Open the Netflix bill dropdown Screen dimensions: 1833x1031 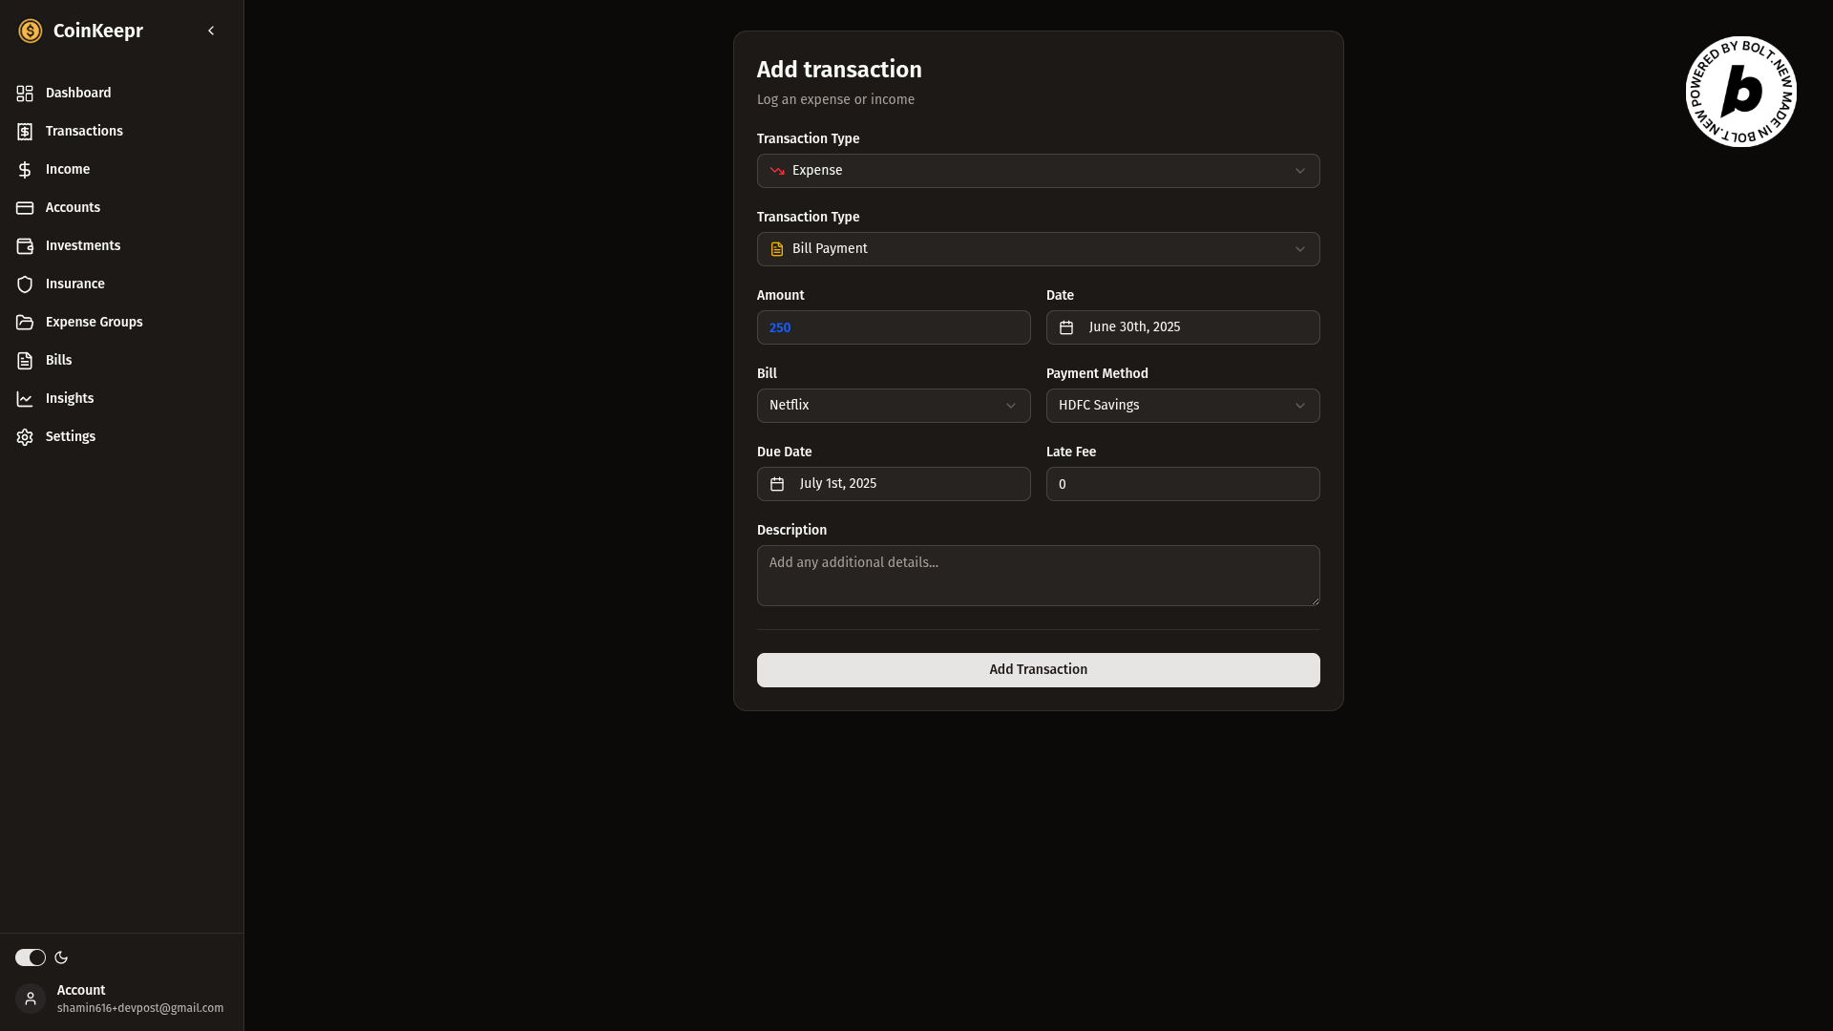tap(893, 406)
